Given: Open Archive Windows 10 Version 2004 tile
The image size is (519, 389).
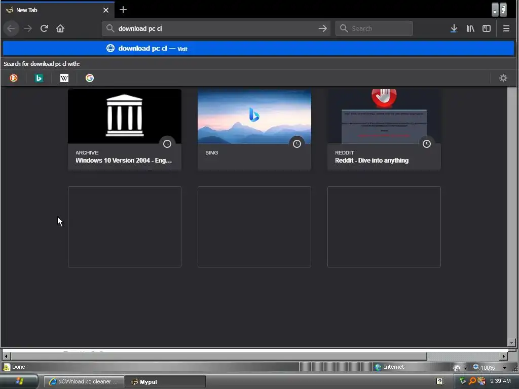Looking at the screenshot, I should [x=125, y=130].
